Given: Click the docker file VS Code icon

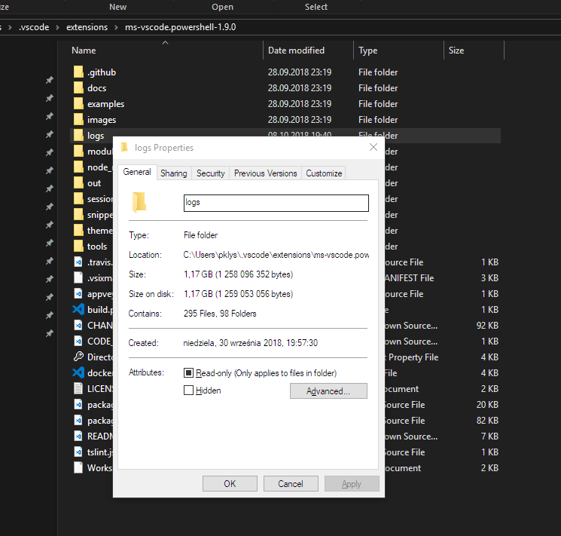Looking at the screenshot, I should (78, 372).
